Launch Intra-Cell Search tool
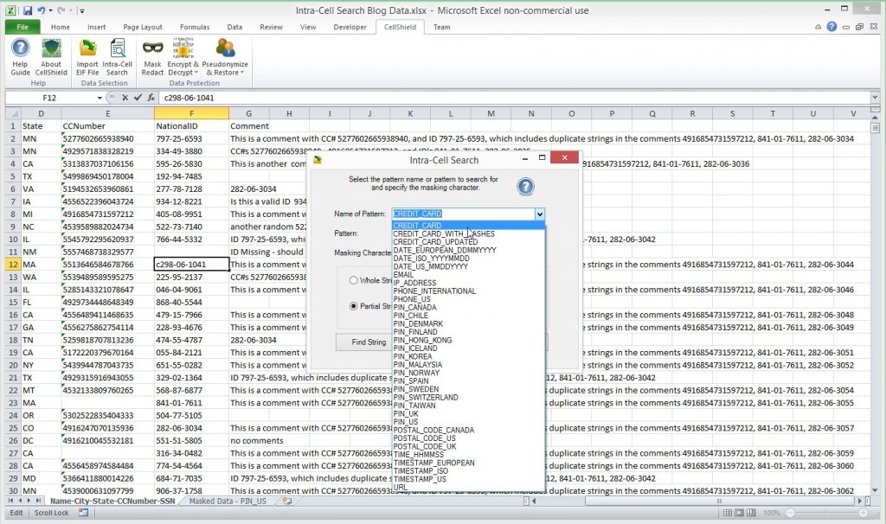 [117, 56]
